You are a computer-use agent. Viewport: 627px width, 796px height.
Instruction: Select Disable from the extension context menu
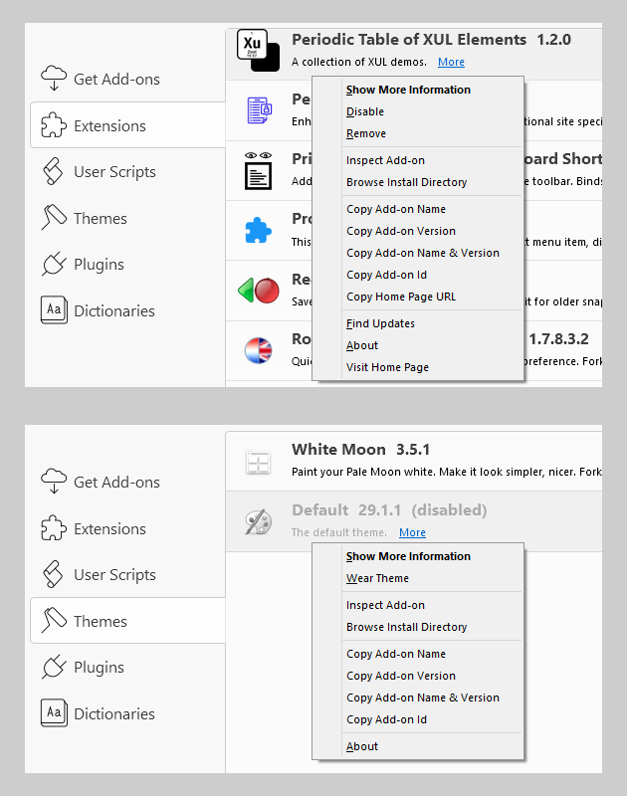(418, 111)
